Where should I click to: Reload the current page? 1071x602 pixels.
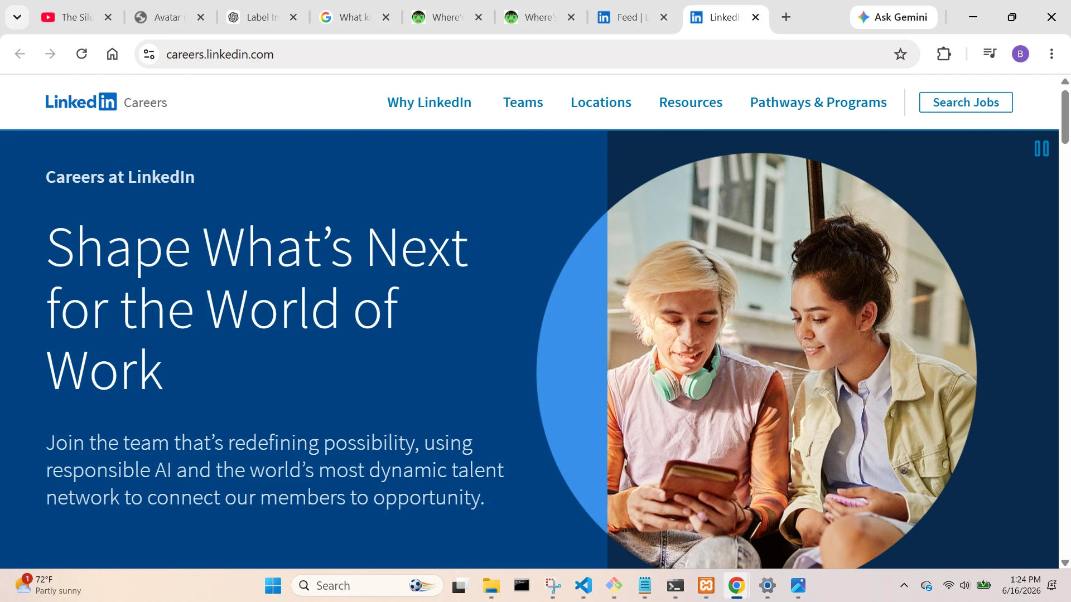[81, 54]
